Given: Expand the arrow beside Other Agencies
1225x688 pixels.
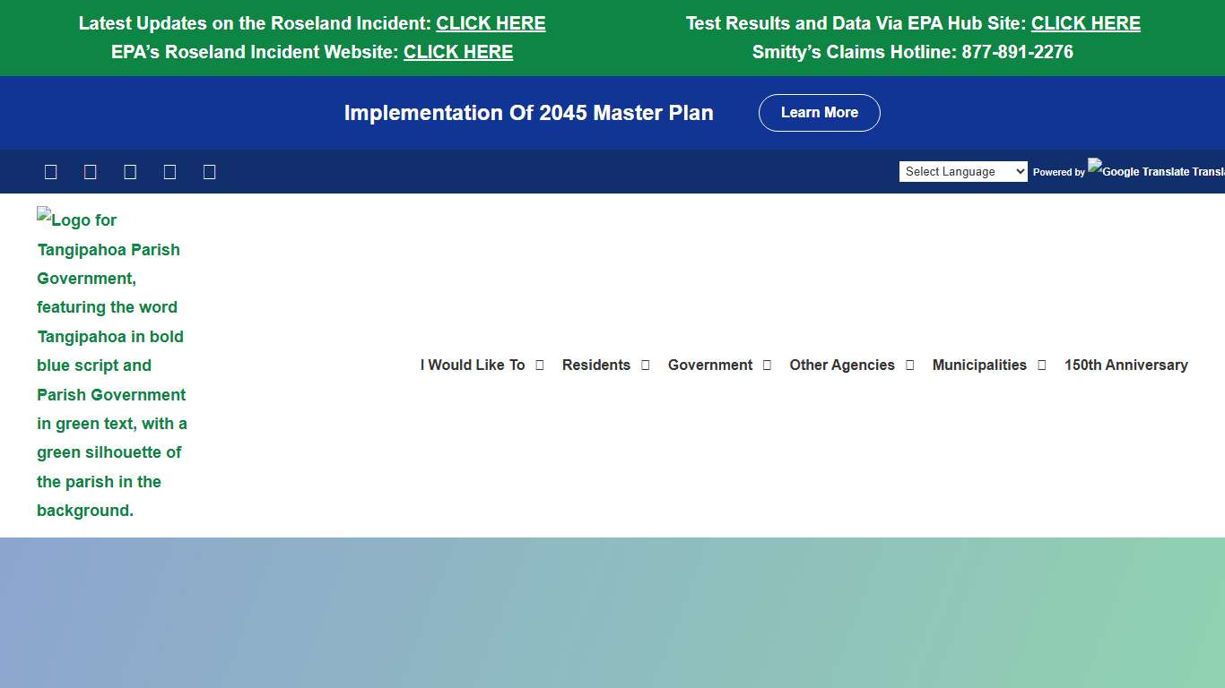Looking at the screenshot, I should click(x=909, y=365).
